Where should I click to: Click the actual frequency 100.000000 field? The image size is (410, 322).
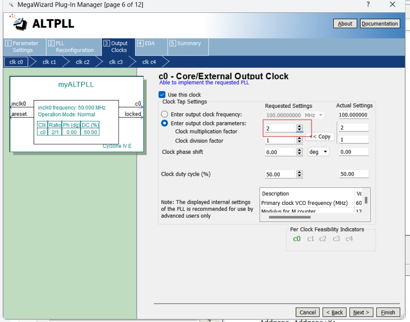pos(354,115)
